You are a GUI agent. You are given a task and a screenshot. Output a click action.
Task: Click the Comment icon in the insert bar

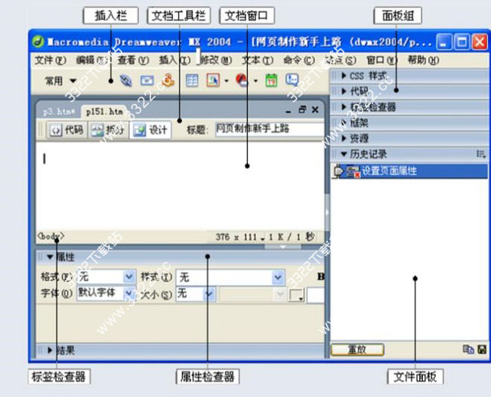292,80
